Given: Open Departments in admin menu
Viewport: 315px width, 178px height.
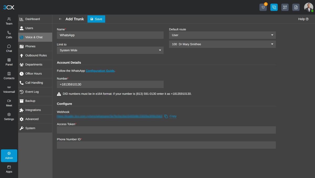Looking at the screenshot, I should [35, 64].
